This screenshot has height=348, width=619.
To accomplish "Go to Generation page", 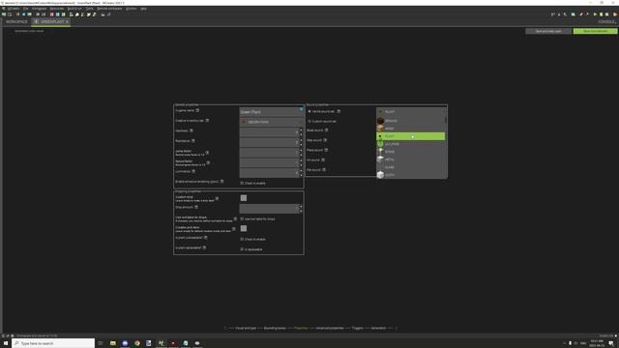I will click(x=378, y=329).
